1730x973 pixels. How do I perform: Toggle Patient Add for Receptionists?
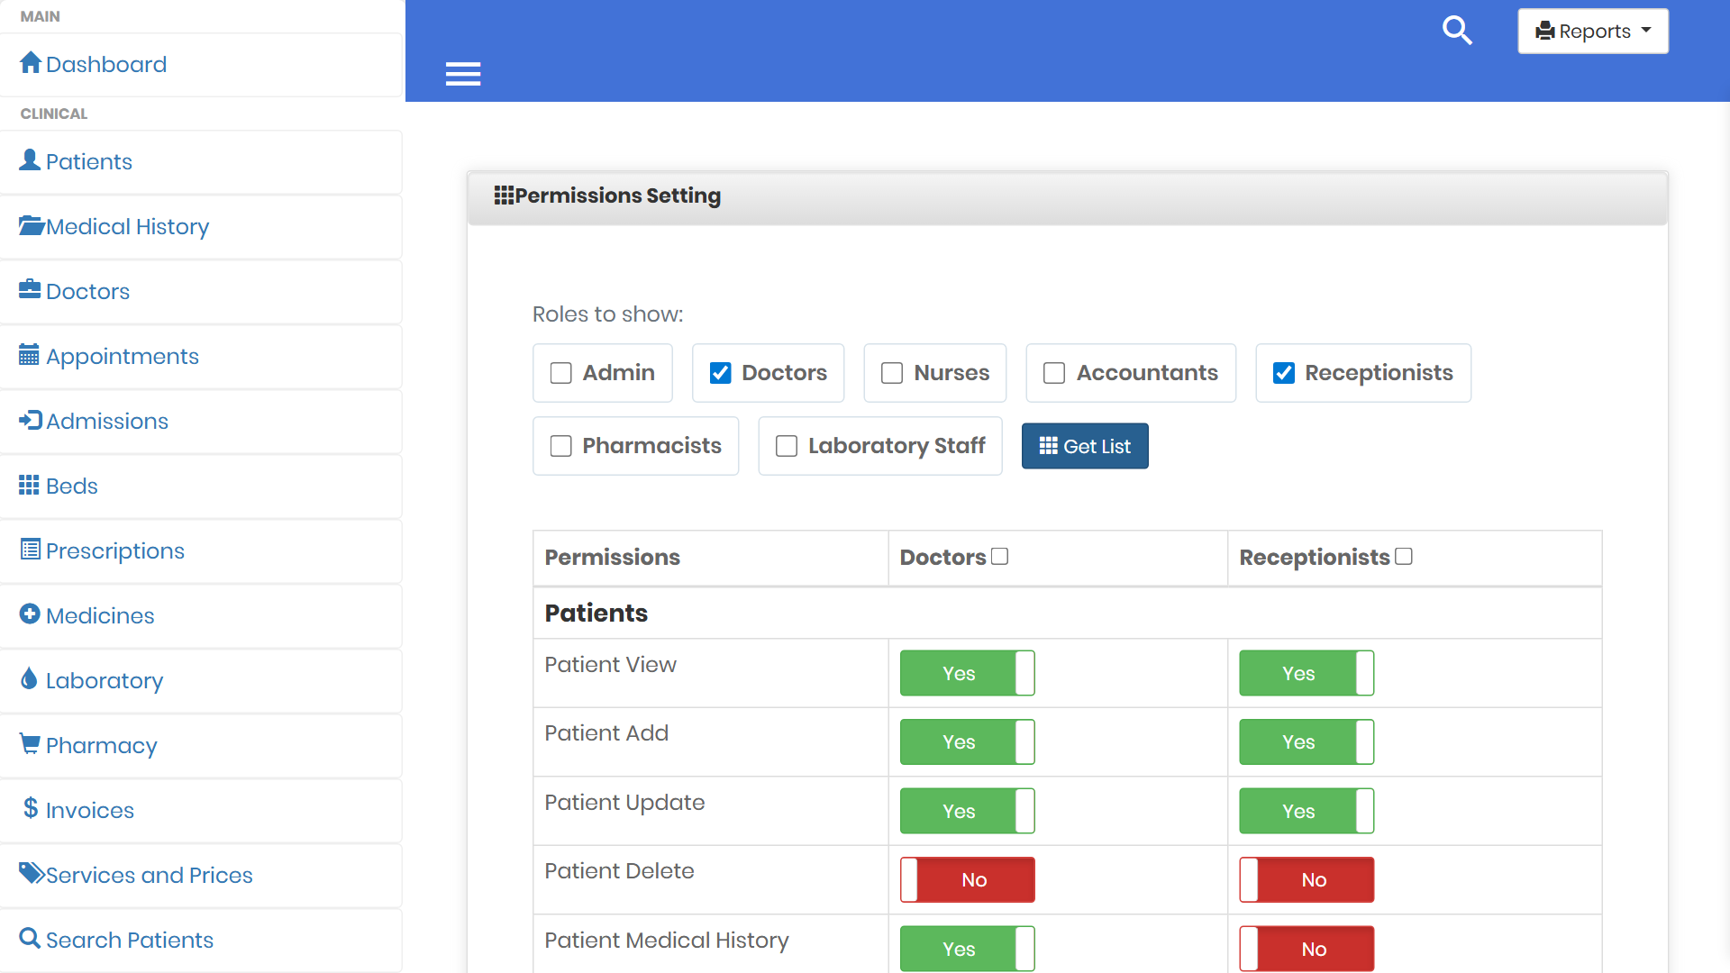pos(1307,741)
